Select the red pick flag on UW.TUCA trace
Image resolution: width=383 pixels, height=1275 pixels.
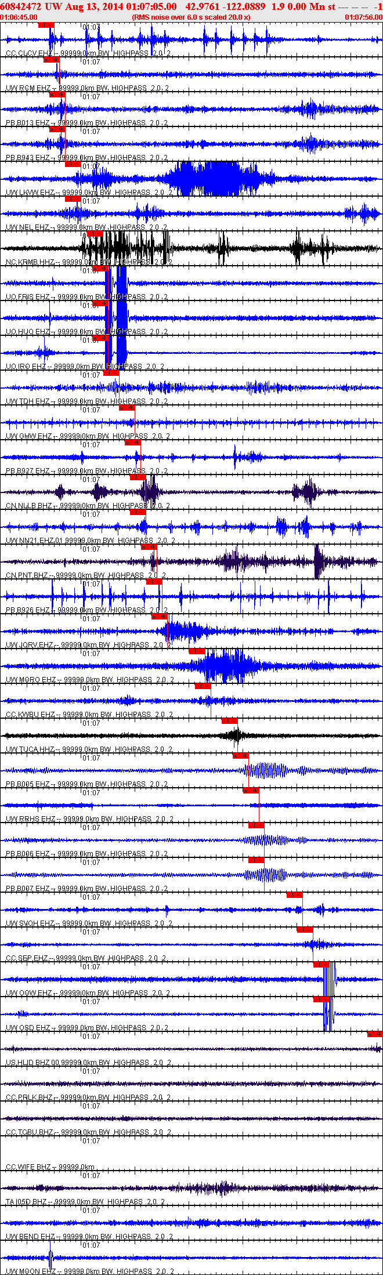[230, 721]
